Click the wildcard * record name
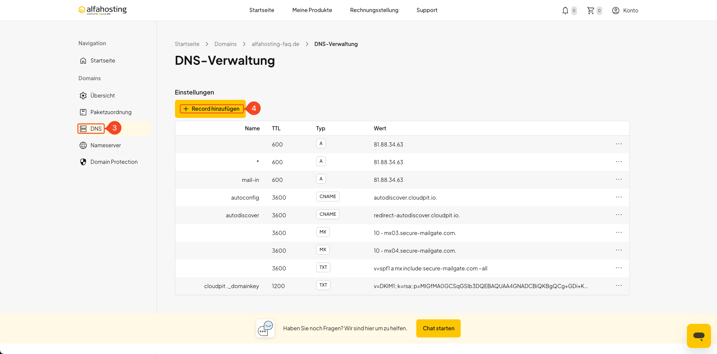This screenshot has width=717, height=354. click(x=258, y=162)
